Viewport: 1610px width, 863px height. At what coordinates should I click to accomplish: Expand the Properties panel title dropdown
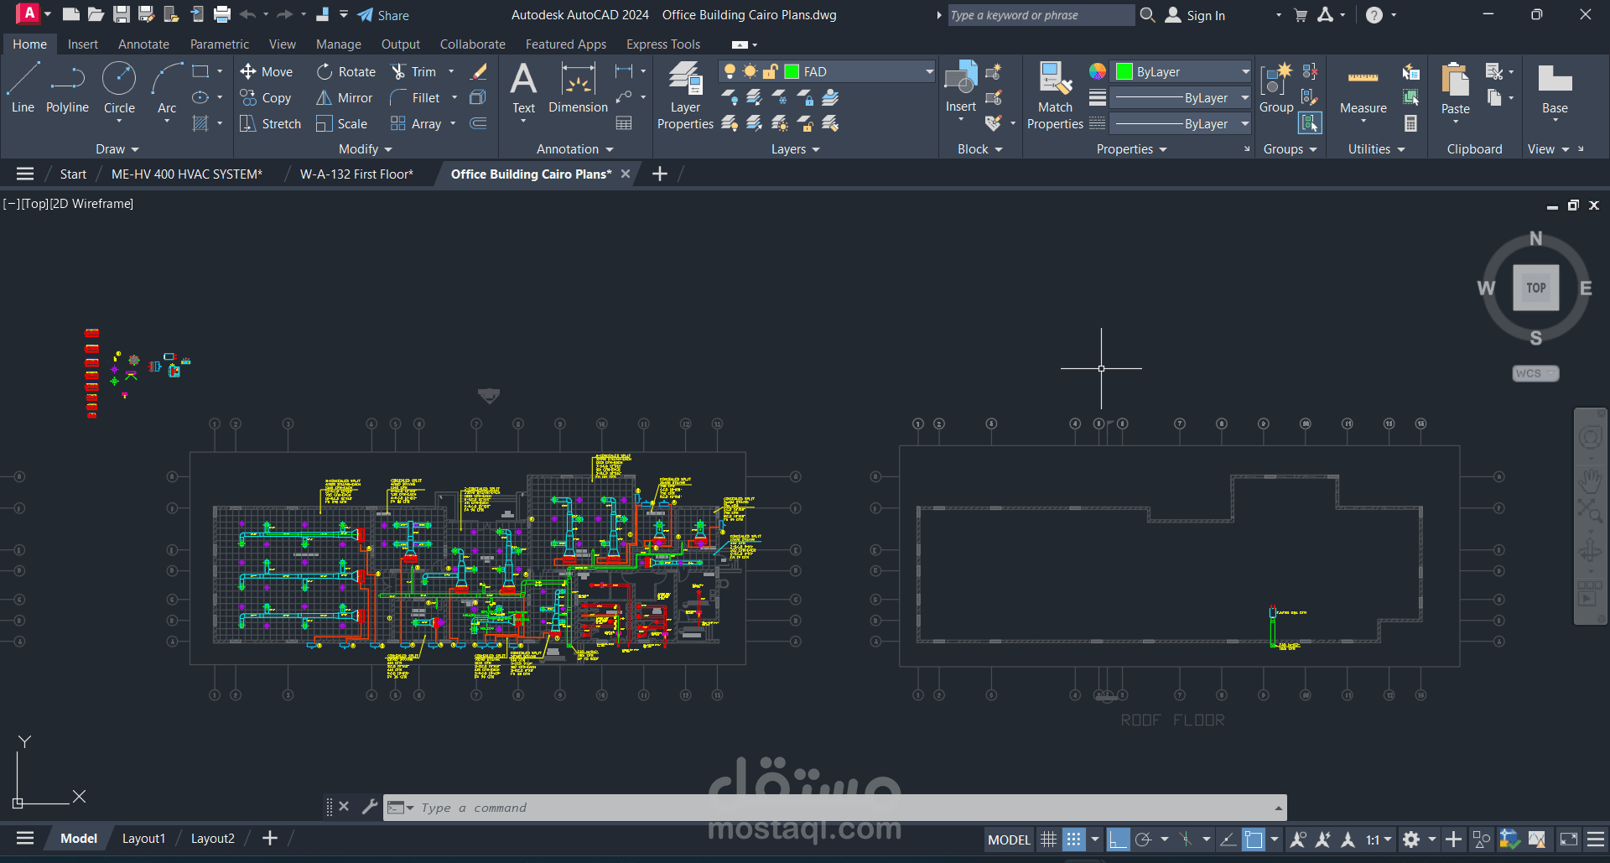pos(1131,149)
